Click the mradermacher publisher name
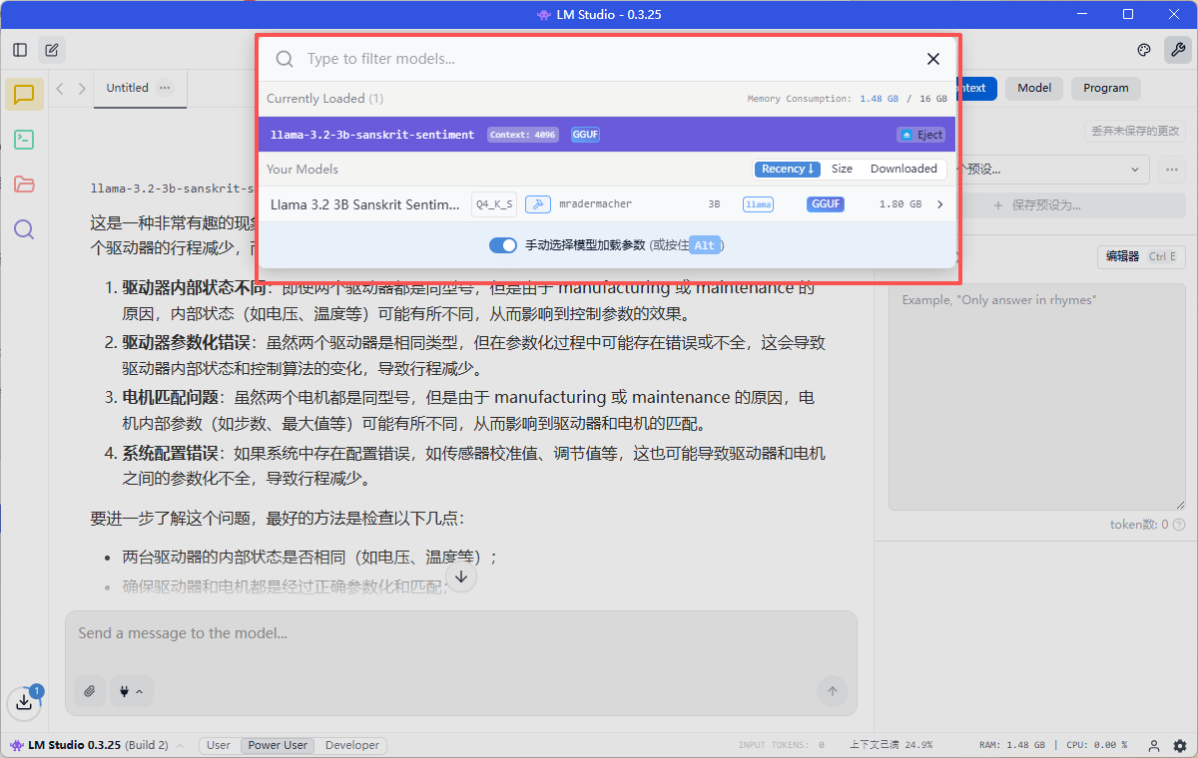Screen dimensions: 1198x758 coord(595,204)
